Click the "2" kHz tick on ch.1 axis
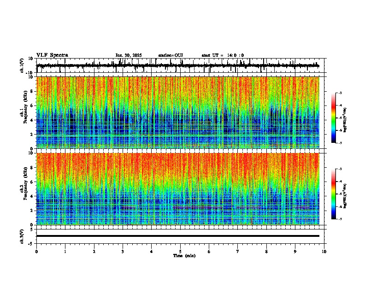Image resolution: width=365 pixels, height=282 pixels. pos(32,135)
